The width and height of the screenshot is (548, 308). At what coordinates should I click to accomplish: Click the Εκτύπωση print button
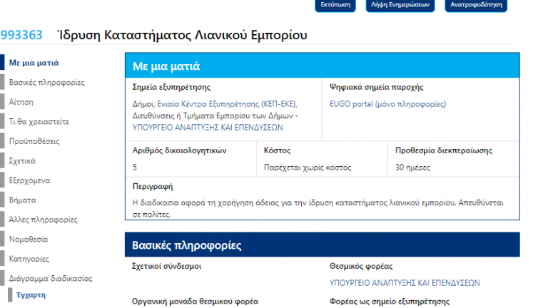(335, 4)
